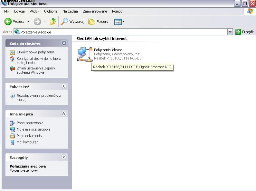
Task: Open the Narzędzia menu
Action: click(x=70, y=11)
